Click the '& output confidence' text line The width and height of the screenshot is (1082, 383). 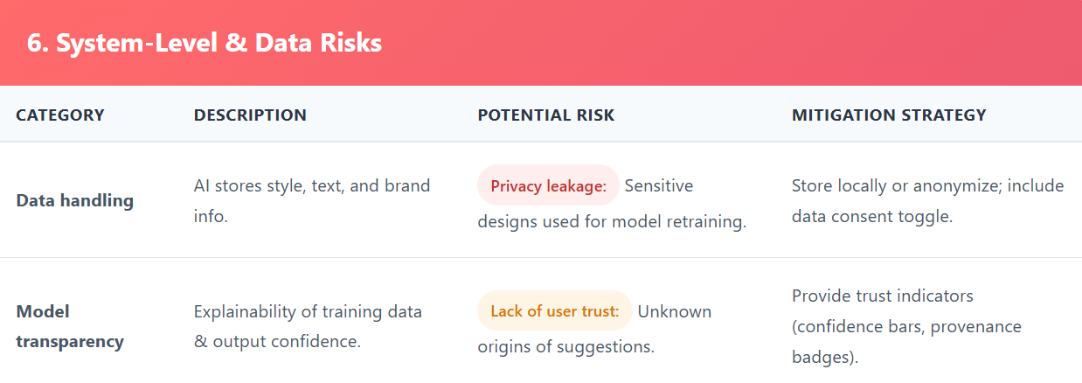277,342
